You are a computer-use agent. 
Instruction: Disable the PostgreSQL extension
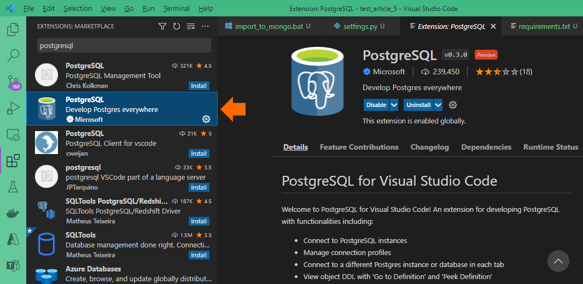(x=376, y=105)
